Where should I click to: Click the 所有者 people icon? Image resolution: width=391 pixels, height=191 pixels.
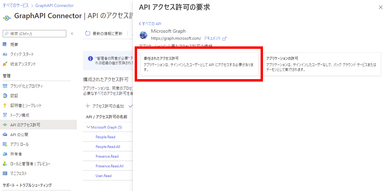click(5, 154)
